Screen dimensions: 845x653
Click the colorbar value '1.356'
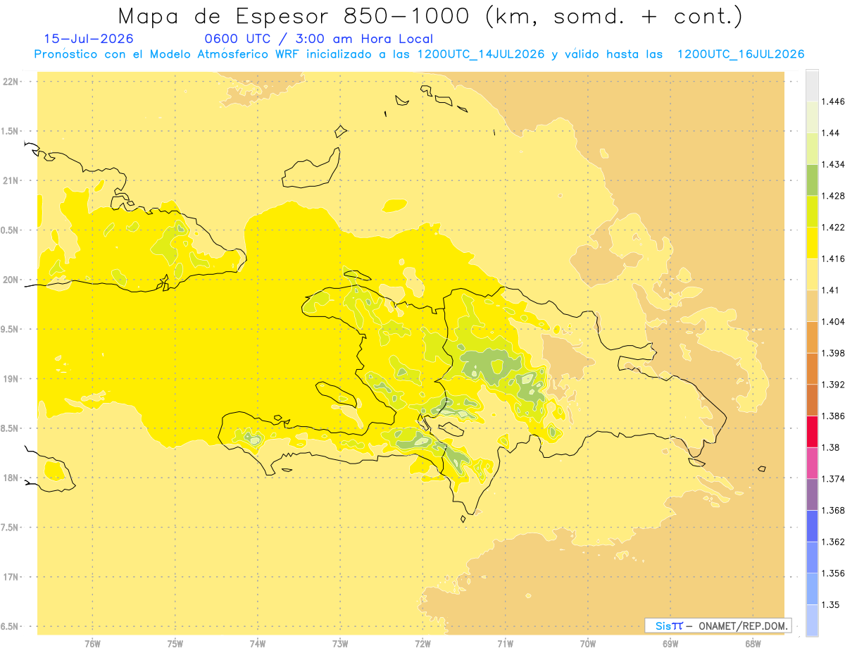(833, 573)
